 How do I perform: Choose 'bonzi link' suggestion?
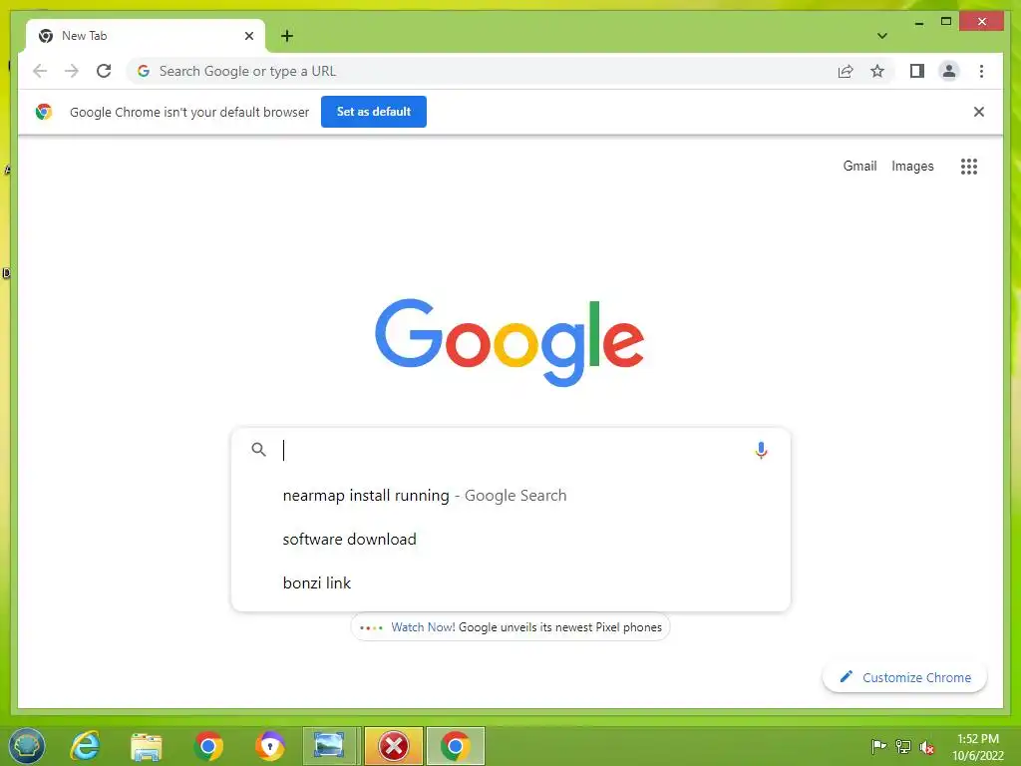click(x=510, y=582)
